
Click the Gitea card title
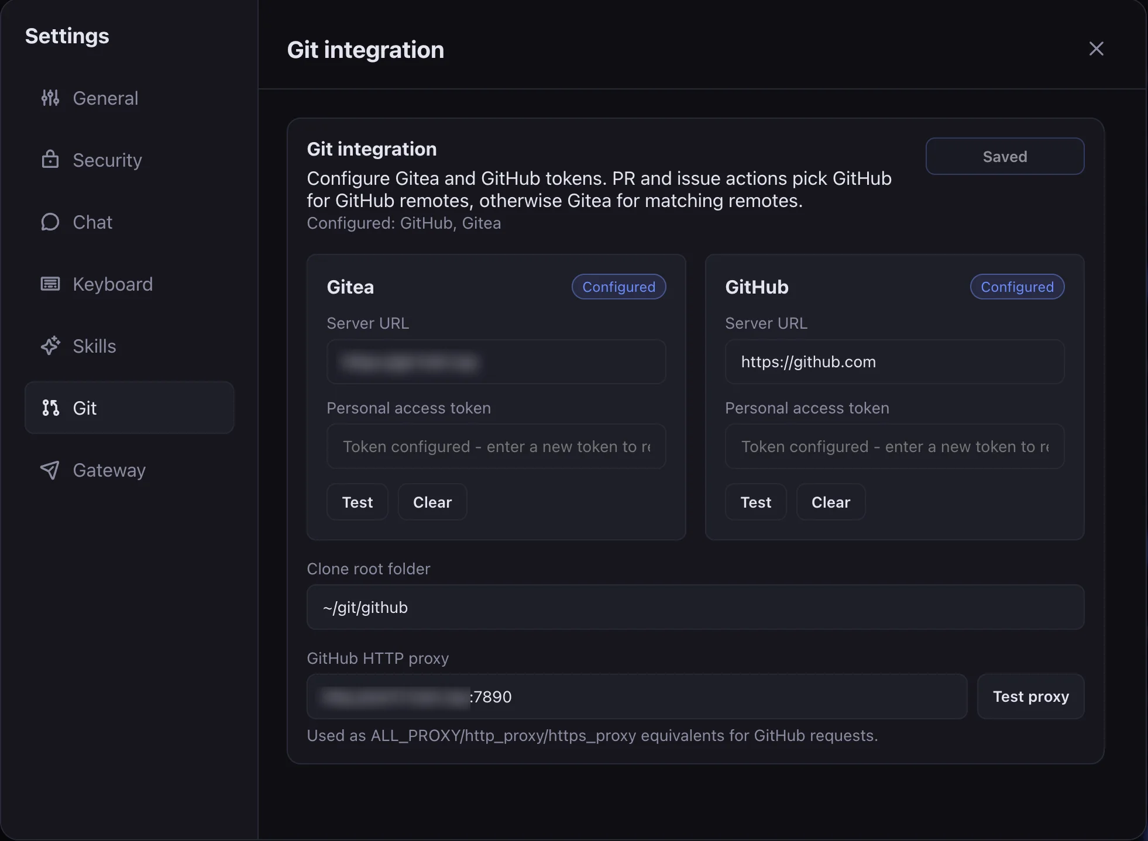tap(350, 287)
